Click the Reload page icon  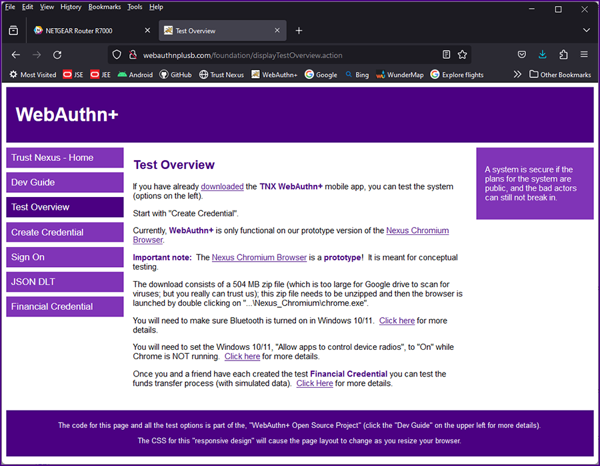pyautogui.click(x=57, y=55)
